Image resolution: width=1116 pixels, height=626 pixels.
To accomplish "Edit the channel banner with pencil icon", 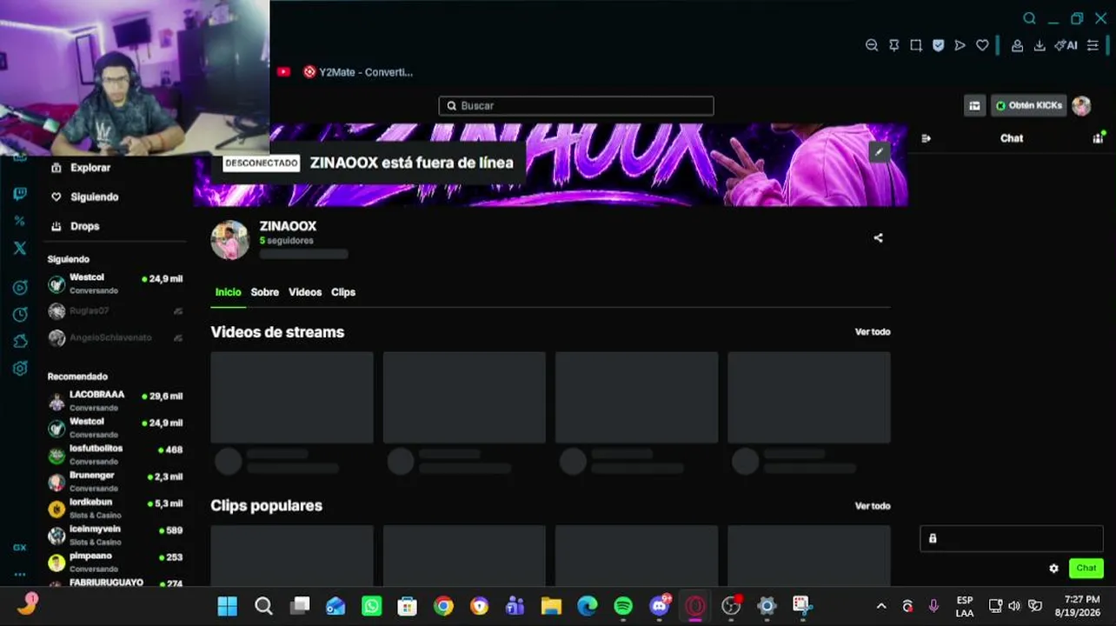I will point(879,151).
